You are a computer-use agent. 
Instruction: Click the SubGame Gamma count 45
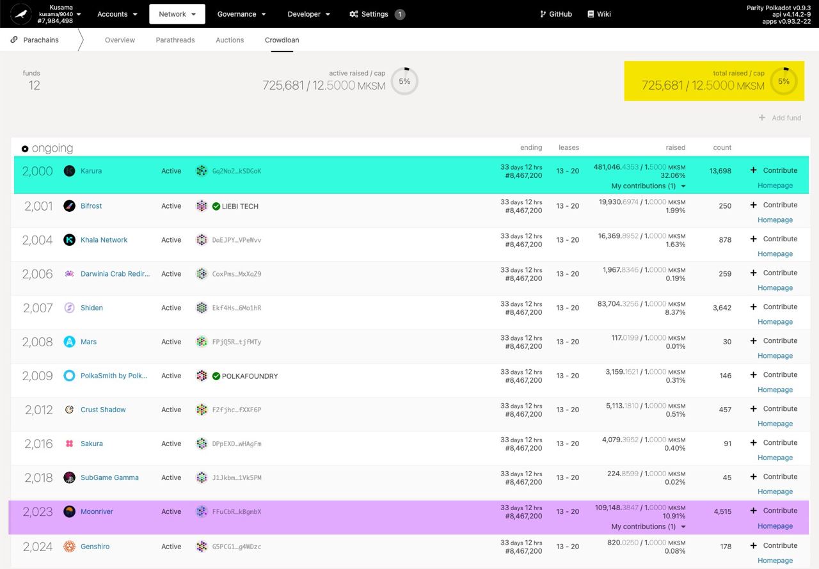tap(727, 477)
